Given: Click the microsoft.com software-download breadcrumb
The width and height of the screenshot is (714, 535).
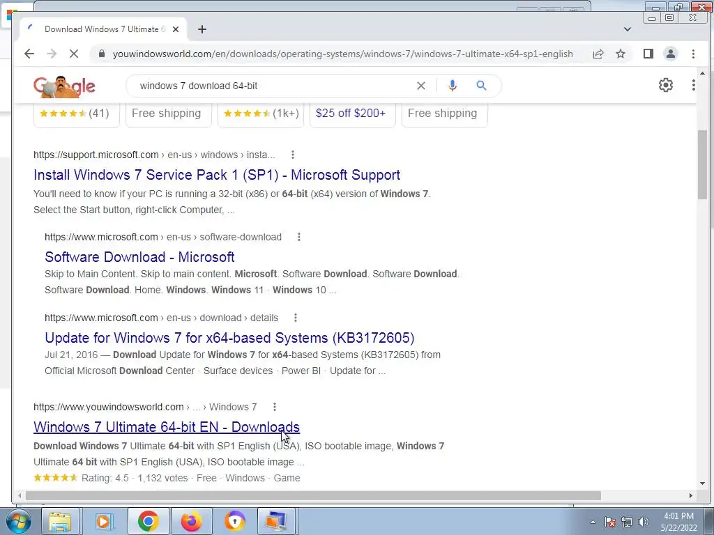Looking at the screenshot, I should [x=163, y=237].
